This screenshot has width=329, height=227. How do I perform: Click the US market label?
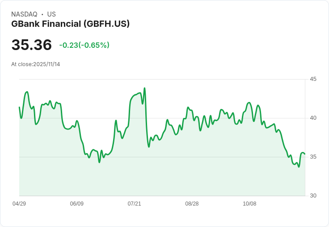(x=51, y=14)
